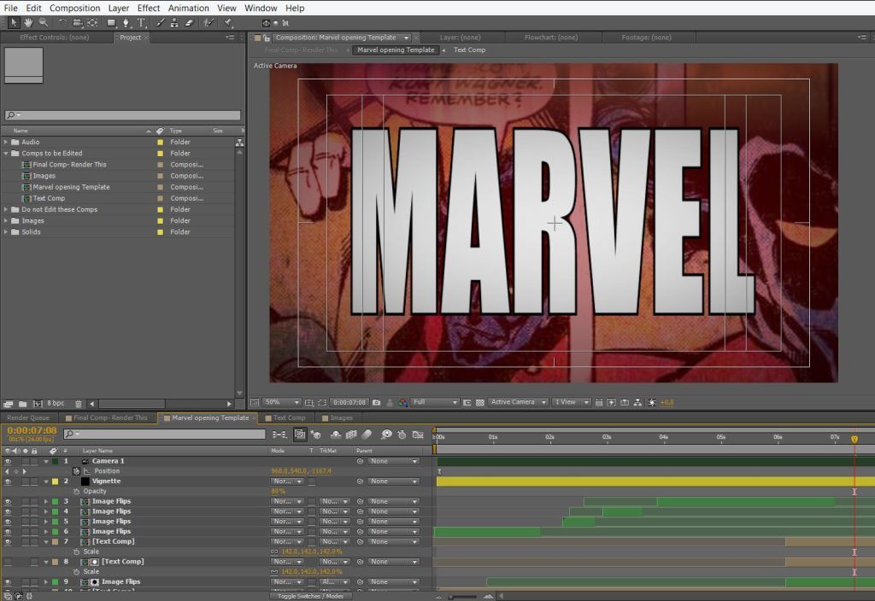Select the Zoom magnifier tool
Viewport: 875px width, 601px height.
43,23
